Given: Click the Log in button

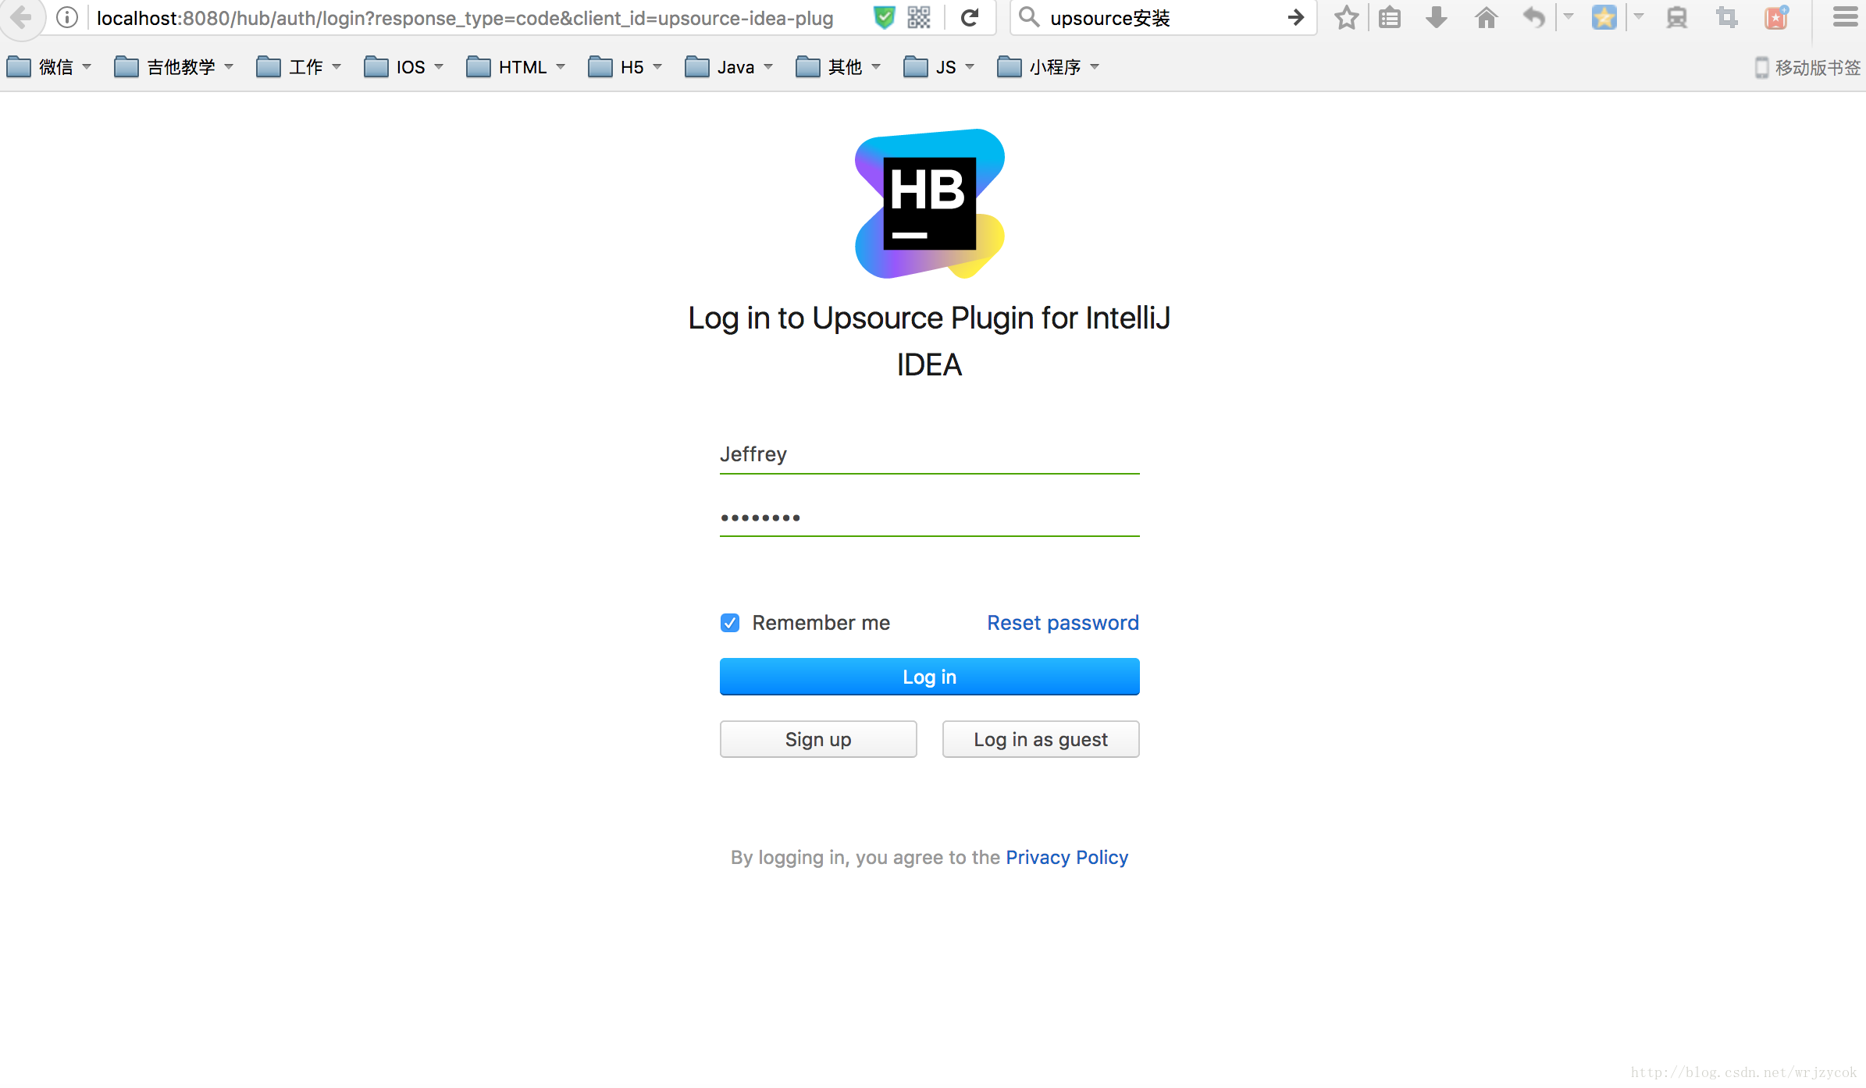Looking at the screenshot, I should point(930,676).
